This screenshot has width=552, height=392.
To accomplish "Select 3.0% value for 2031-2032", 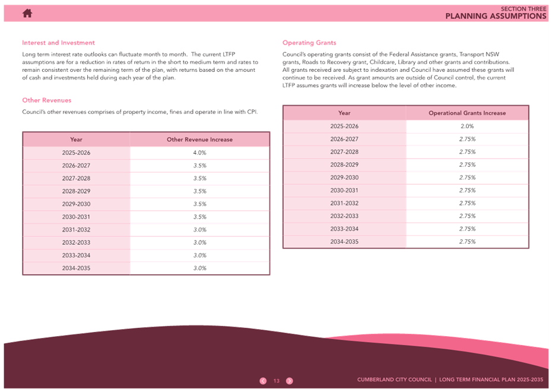I will pyautogui.click(x=199, y=230).
